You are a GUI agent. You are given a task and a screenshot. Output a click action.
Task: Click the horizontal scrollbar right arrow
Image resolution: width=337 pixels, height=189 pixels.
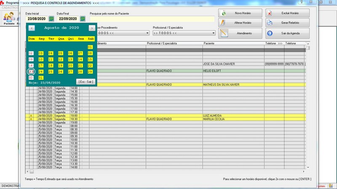(x=304, y=171)
